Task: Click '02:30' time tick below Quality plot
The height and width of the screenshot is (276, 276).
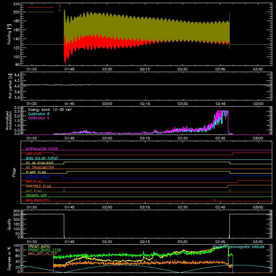Action: pos(183,242)
